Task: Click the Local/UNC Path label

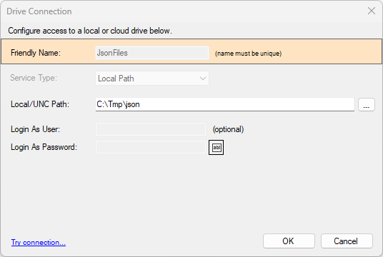Action: pyautogui.click(x=40, y=104)
